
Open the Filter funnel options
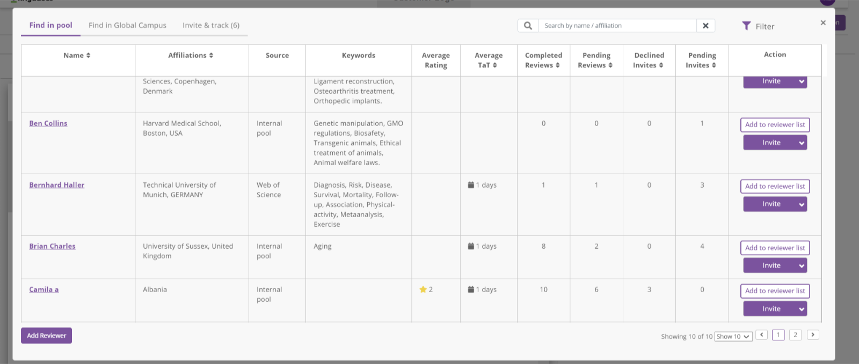tap(758, 26)
